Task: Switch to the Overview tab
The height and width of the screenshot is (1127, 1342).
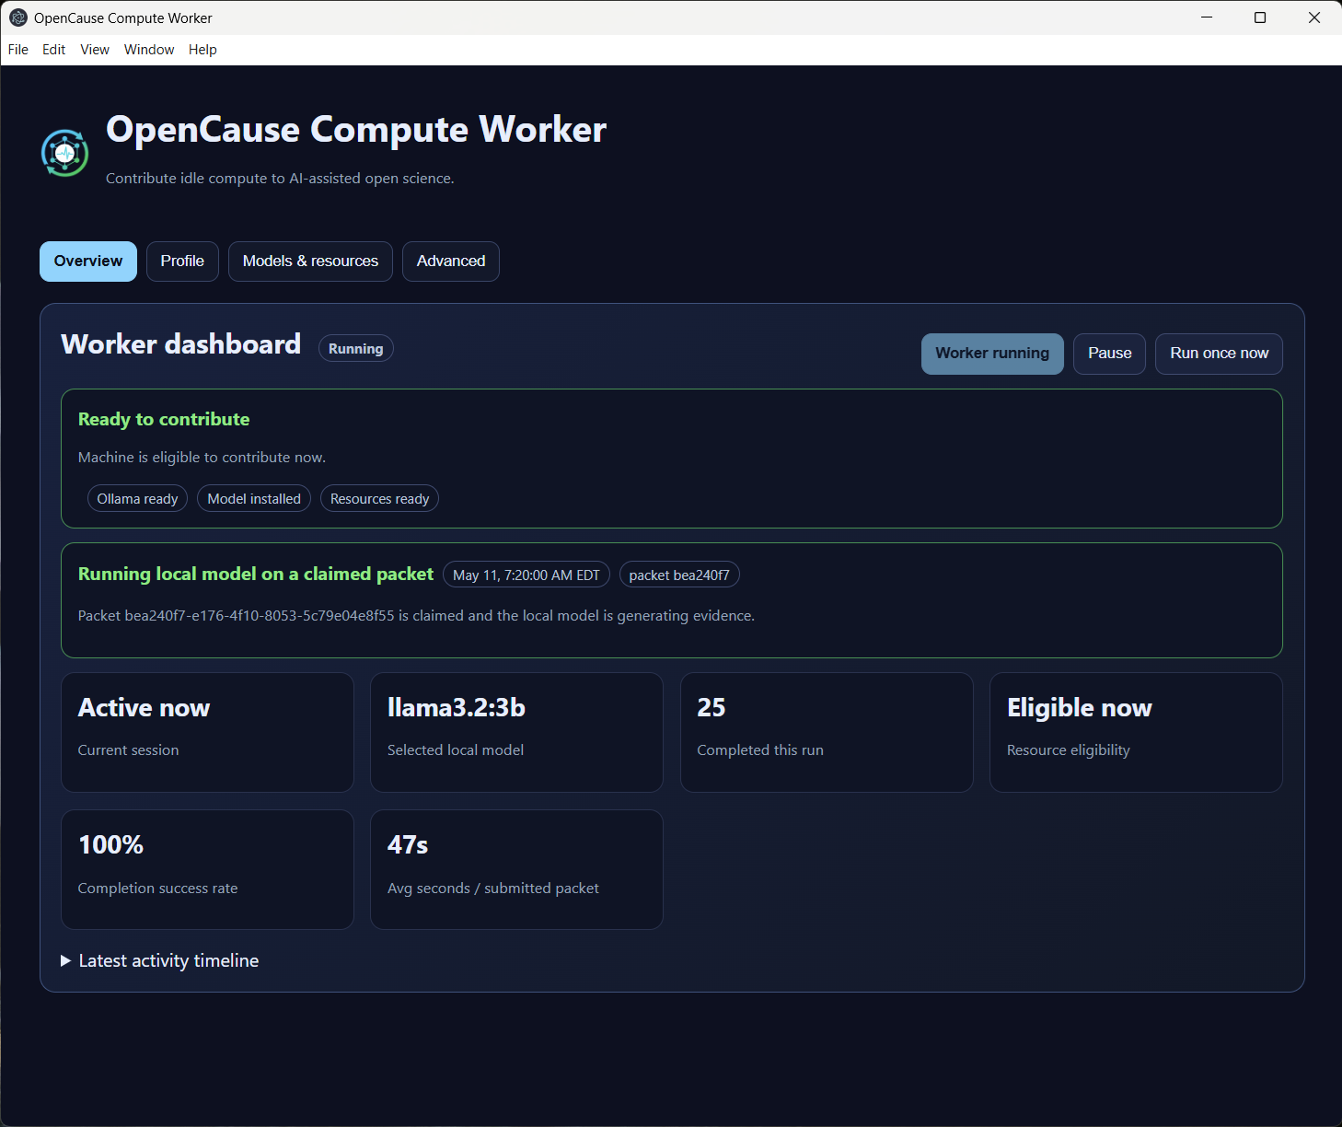Action: click(x=88, y=261)
